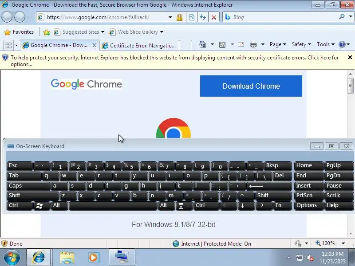Click the information bar security message
Image resolution: width=355 pixels, height=266 pixels.
pyautogui.click(x=174, y=61)
